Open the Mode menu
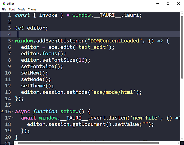This screenshot has height=145, width=184. pos(21,10)
